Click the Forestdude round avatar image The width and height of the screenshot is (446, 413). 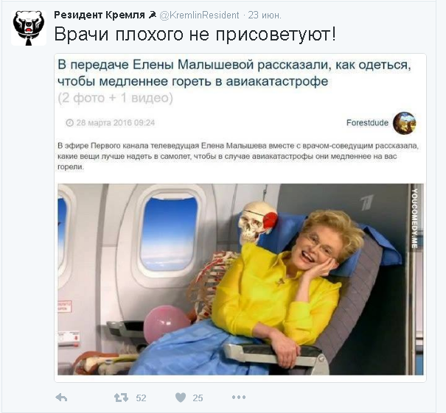tap(405, 123)
